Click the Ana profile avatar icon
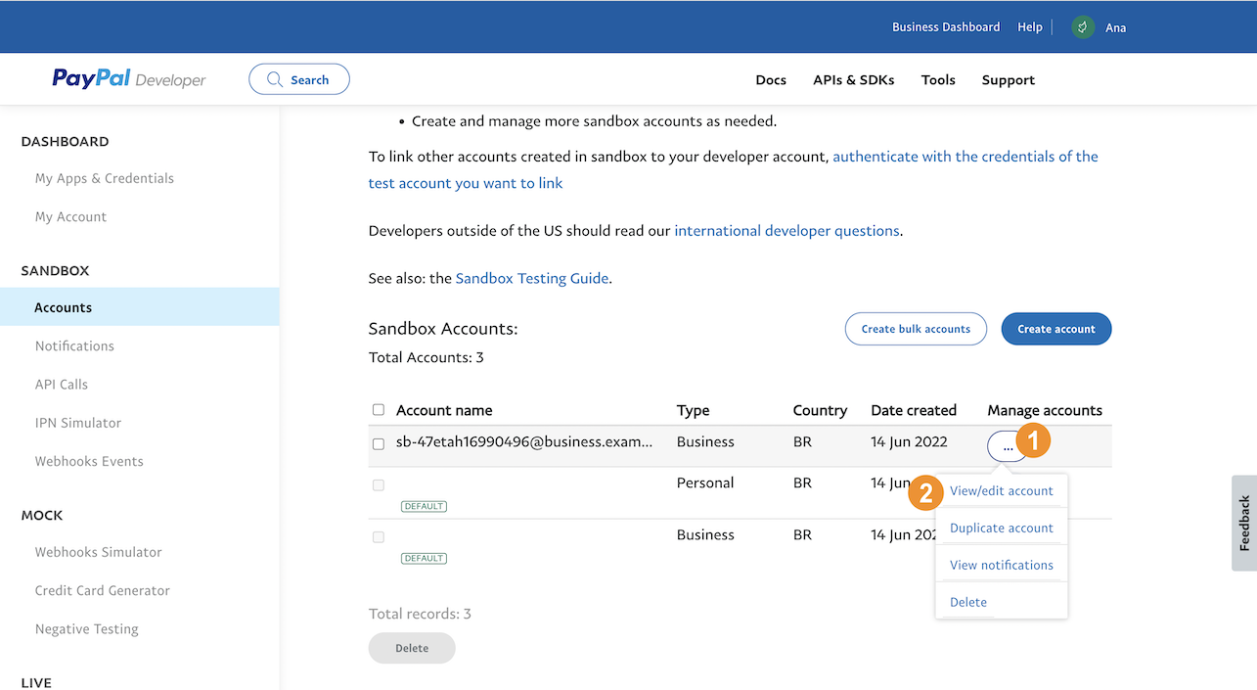1257x690 pixels. pyautogui.click(x=1082, y=27)
